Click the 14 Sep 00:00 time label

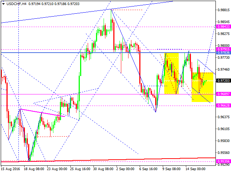coord(196,169)
